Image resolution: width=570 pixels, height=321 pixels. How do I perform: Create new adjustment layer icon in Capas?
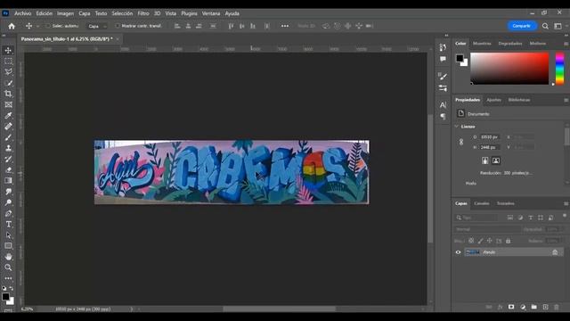click(523, 307)
